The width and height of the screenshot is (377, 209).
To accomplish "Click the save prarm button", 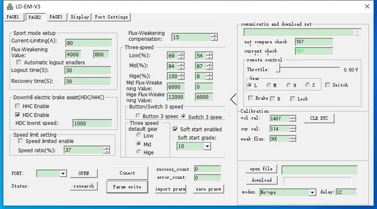I will (209, 189).
